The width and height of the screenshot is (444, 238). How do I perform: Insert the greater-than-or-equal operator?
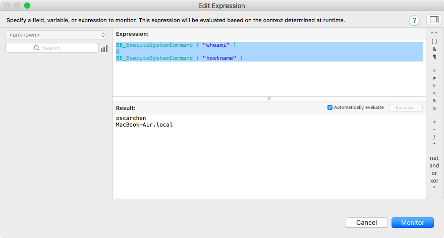[x=434, y=101]
